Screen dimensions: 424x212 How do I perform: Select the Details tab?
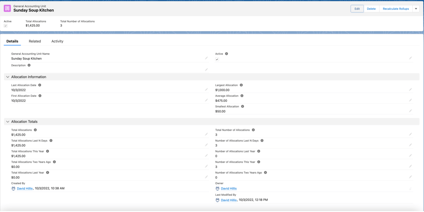(12, 41)
